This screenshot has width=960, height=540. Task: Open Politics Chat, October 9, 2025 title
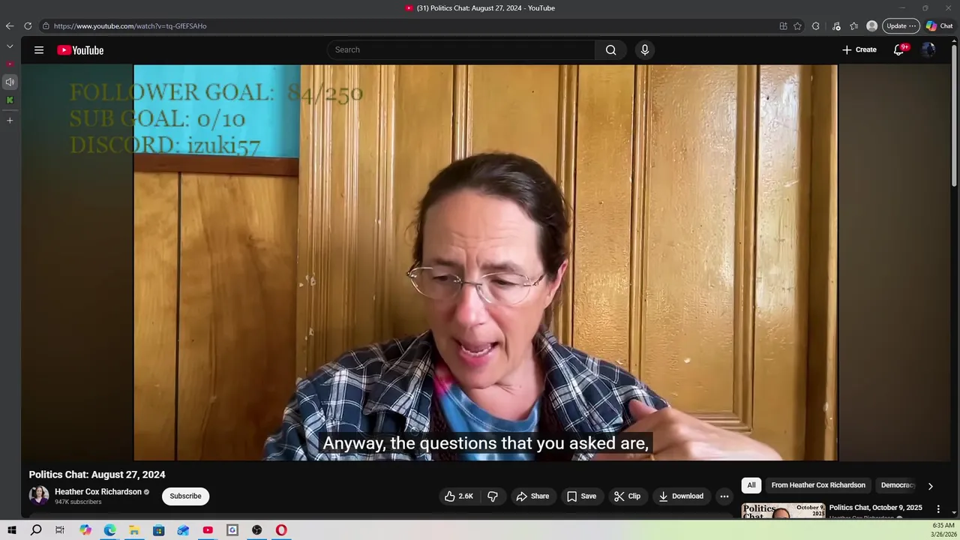point(875,508)
